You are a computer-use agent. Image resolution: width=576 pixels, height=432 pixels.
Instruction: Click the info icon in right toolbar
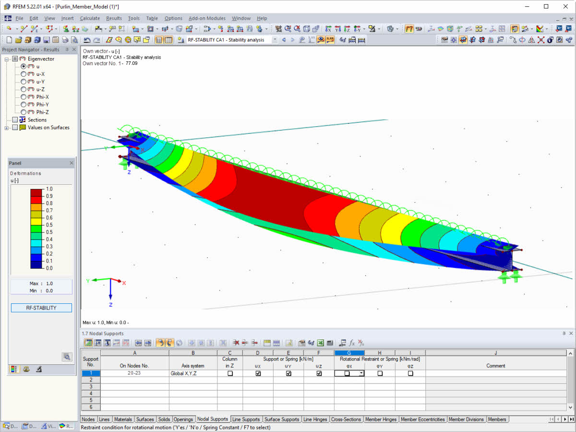[x=550, y=40]
